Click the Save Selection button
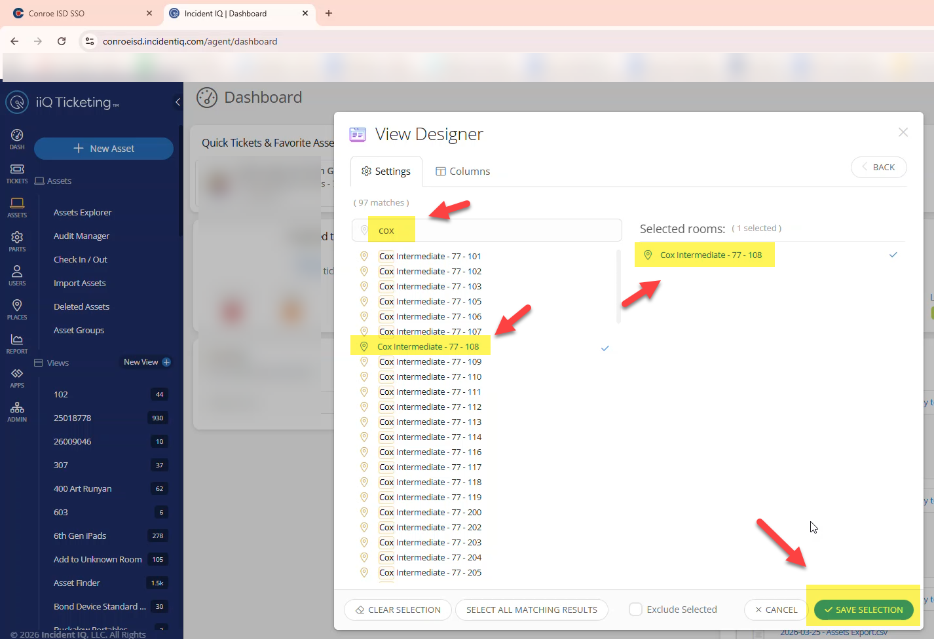This screenshot has width=934, height=639. click(864, 610)
